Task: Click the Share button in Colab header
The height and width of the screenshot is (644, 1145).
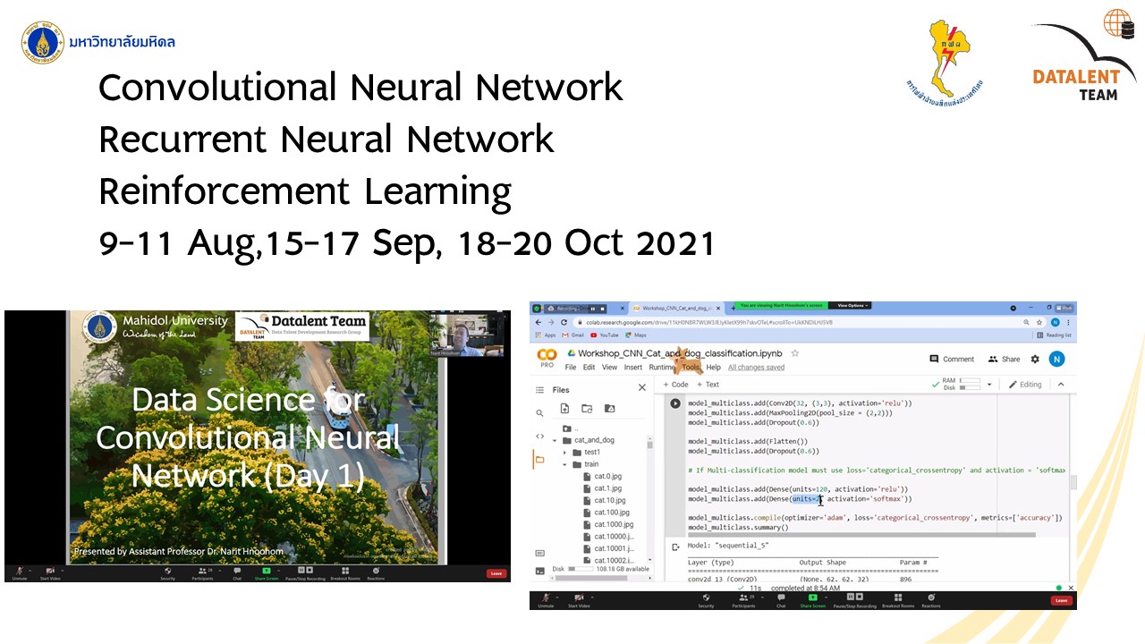Action: (x=1004, y=359)
